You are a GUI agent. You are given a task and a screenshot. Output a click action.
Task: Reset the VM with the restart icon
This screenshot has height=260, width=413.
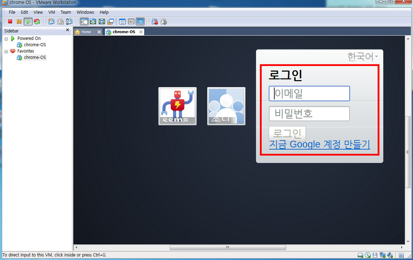(37, 22)
